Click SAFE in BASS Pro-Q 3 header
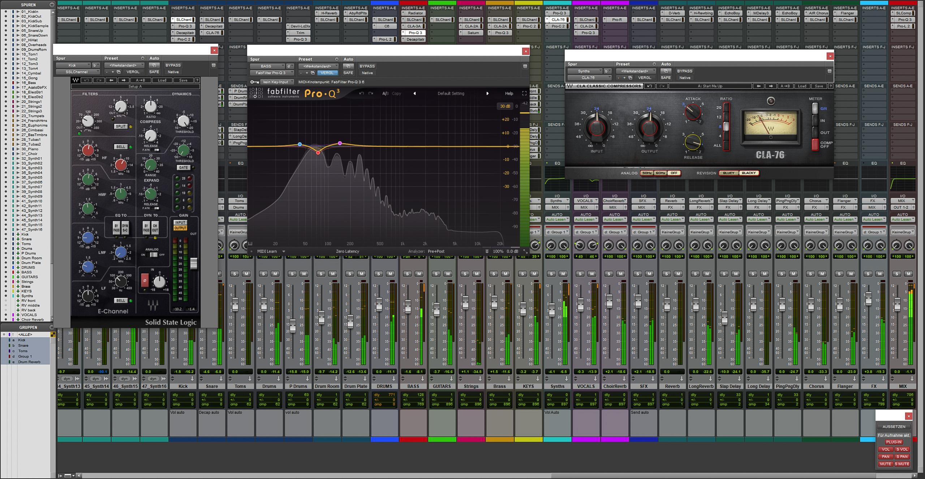This screenshot has width=925, height=479. [x=348, y=73]
